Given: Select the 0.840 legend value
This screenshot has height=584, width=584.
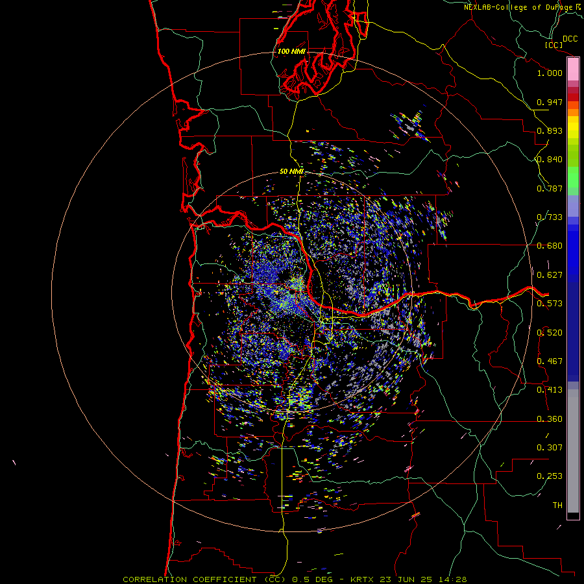Looking at the screenshot, I should tap(550, 160).
